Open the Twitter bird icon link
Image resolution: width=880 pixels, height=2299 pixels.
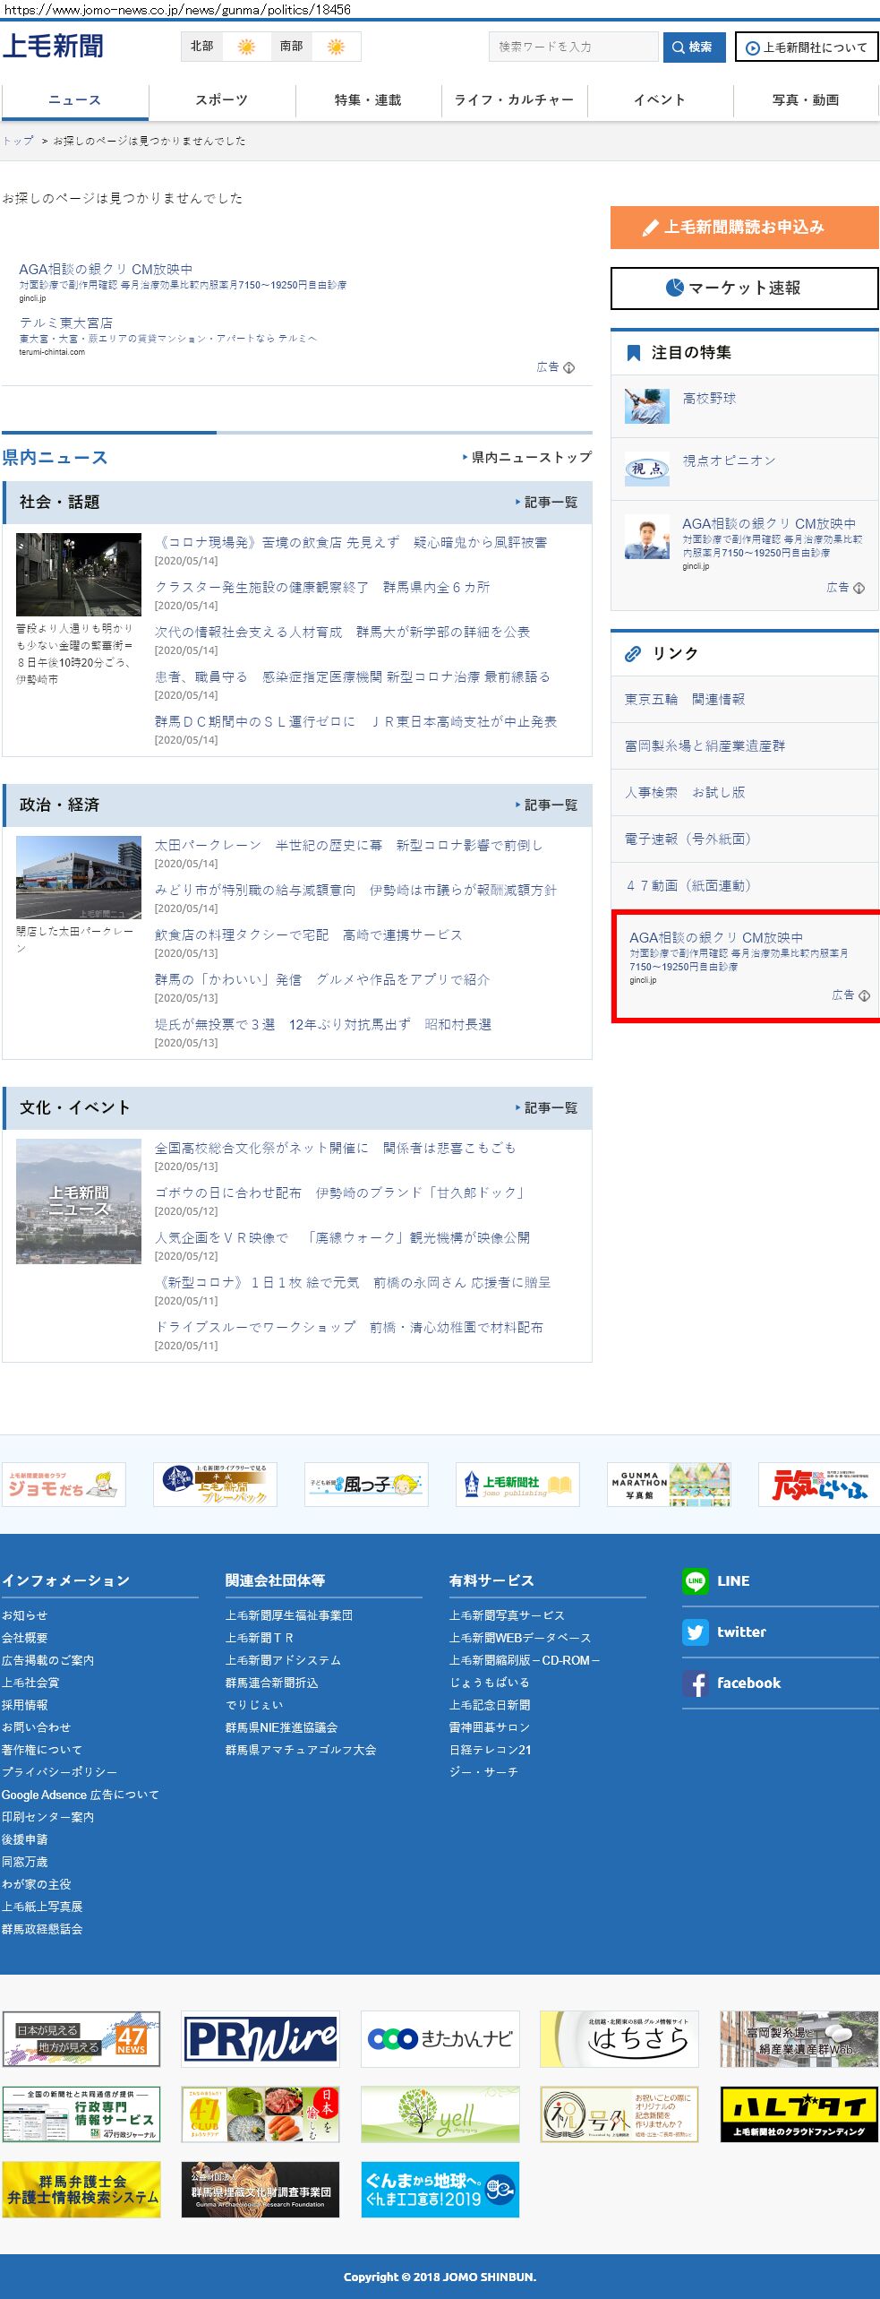pyautogui.click(x=695, y=1632)
